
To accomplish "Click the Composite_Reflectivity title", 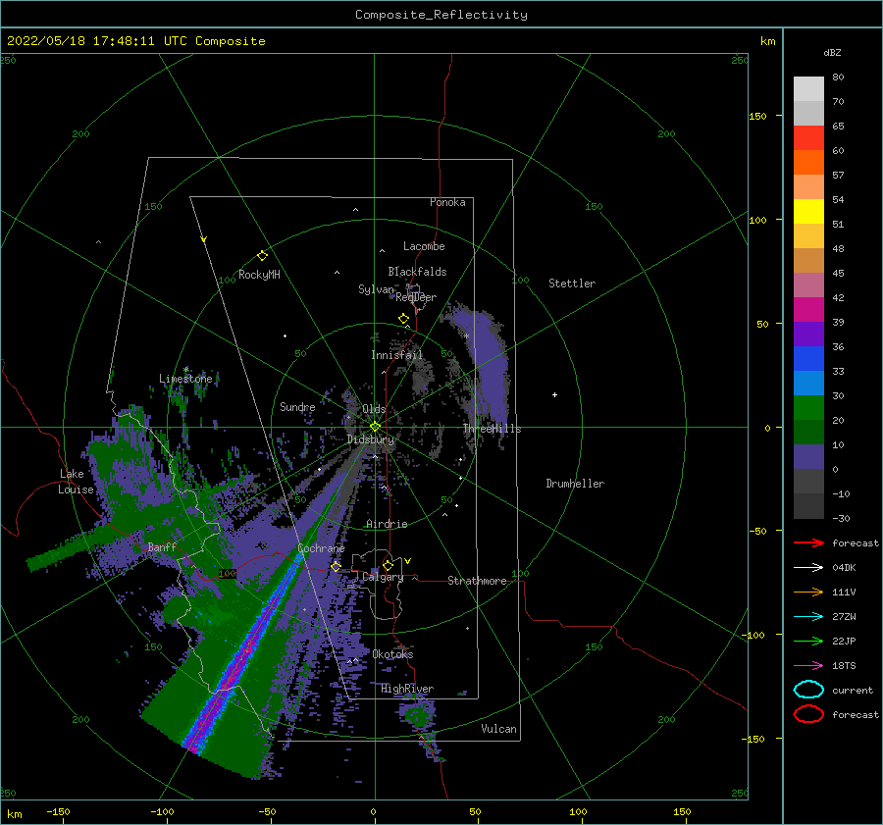I will click(x=441, y=15).
